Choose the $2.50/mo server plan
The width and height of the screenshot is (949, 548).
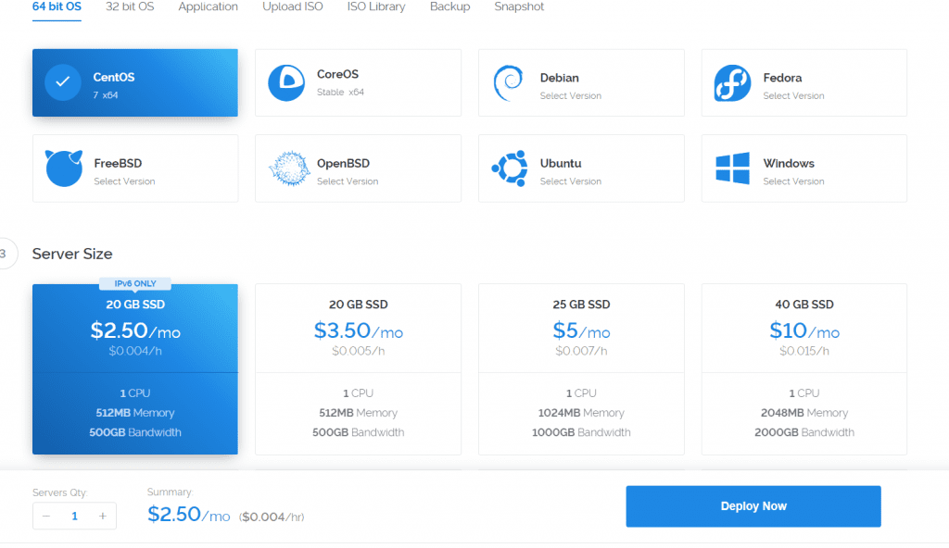[135, 369]
